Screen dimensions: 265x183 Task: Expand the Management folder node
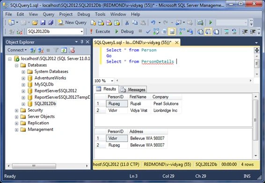tap(16, 130)
